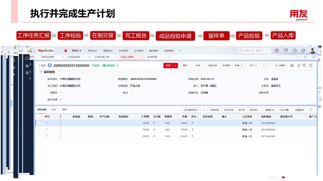Go to next document arrow
Image resolution: width=323 pixels, height=181 pixels.
point(268,65)
